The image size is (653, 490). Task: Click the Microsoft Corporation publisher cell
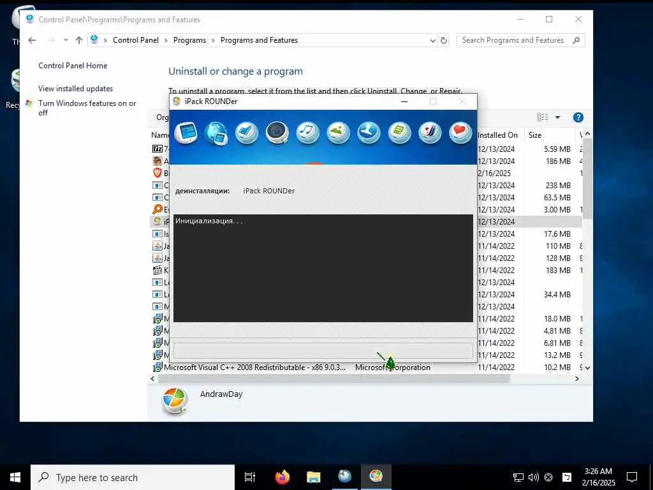click(x=393, y=367)
